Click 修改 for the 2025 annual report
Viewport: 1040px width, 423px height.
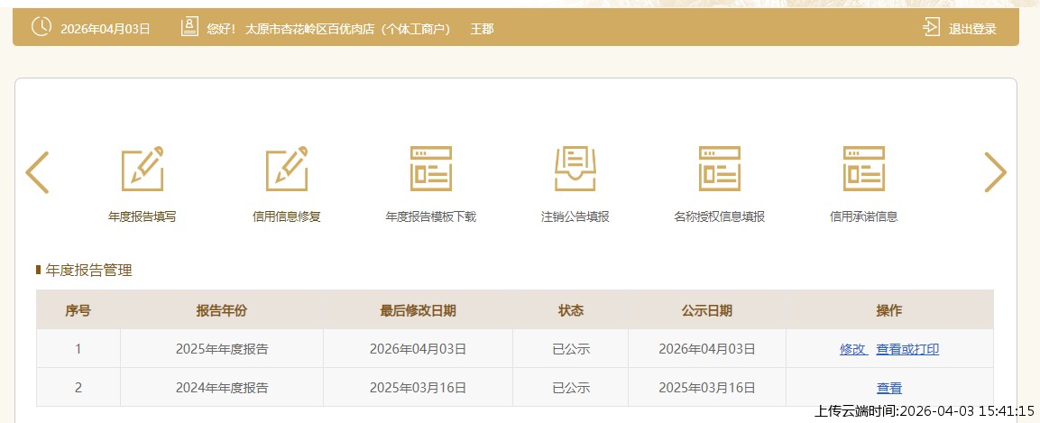(x=853, y=349)
